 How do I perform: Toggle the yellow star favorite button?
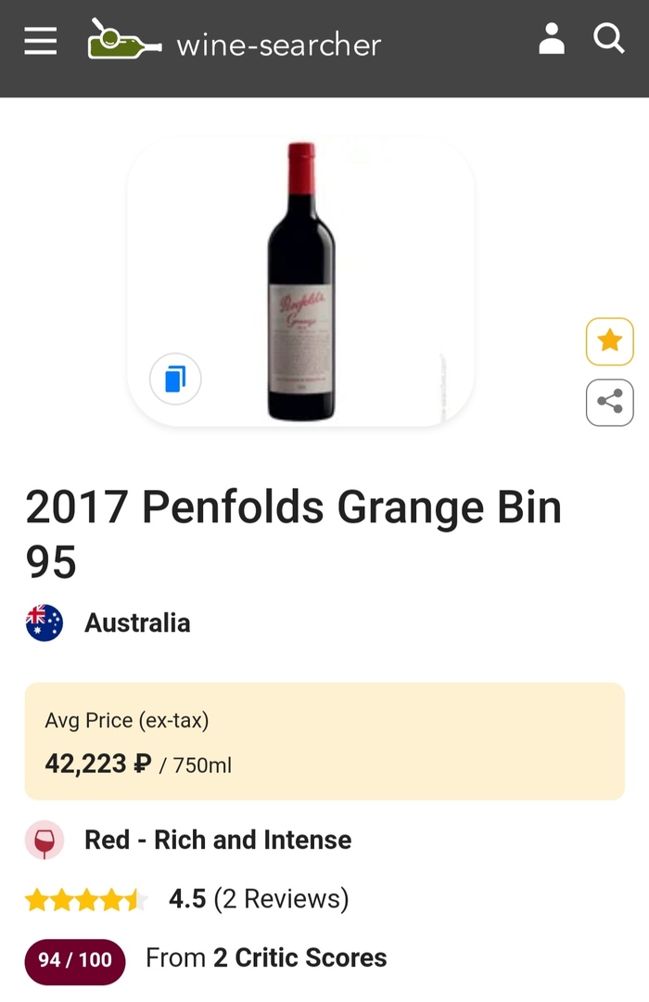pyautogui.click(x=609, y=341)
